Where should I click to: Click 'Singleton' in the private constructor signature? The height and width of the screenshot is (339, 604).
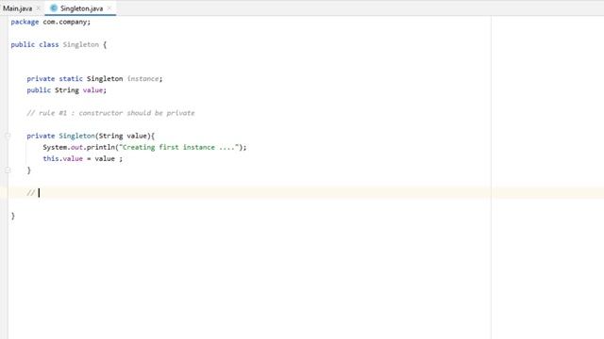click(x=76, y=136)
